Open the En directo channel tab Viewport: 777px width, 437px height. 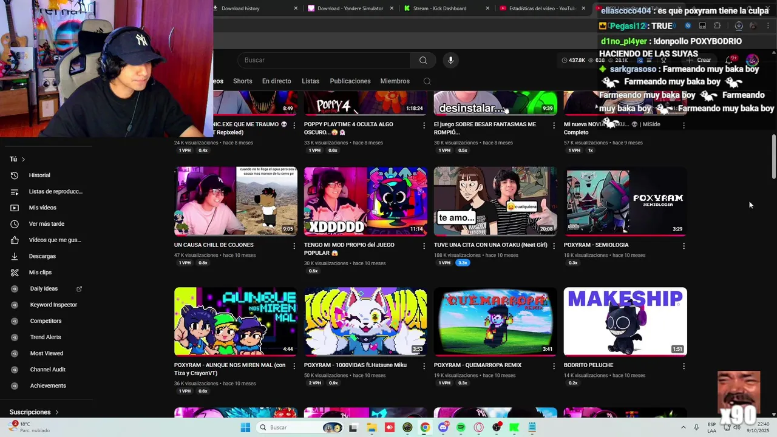click(x=276, y=81)
